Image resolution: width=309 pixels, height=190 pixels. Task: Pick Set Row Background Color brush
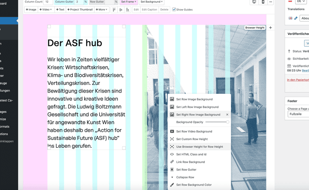pyautogui.click(x=172, y=185)
